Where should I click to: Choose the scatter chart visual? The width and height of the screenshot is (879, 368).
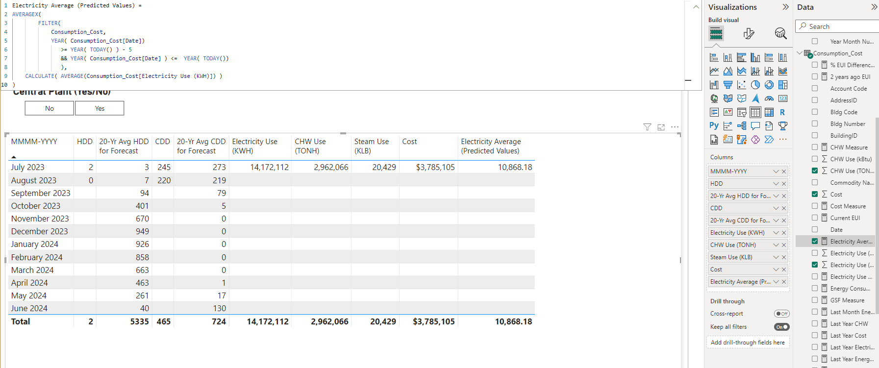point(742,85)
